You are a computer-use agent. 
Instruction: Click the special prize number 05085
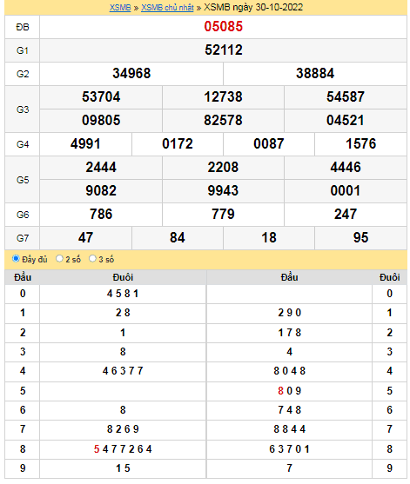(223, 26)
